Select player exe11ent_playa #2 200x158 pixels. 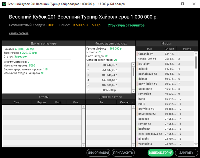165,134
